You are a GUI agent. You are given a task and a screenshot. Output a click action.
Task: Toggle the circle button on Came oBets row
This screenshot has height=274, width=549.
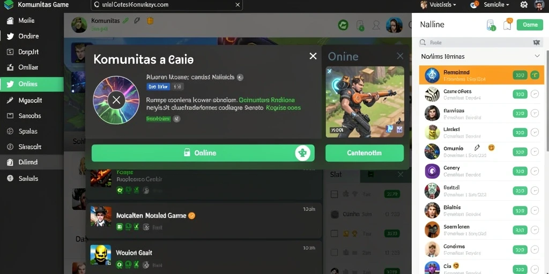(535, 94)
